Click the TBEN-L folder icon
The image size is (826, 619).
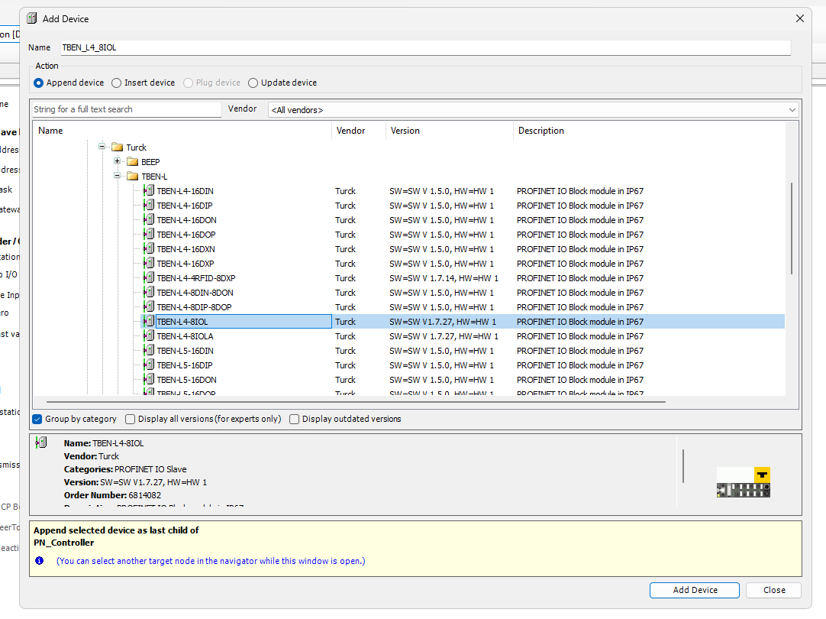tap(132, 176)
